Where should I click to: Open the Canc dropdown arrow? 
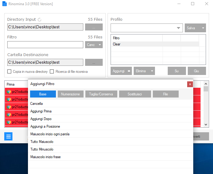(100, 45)
